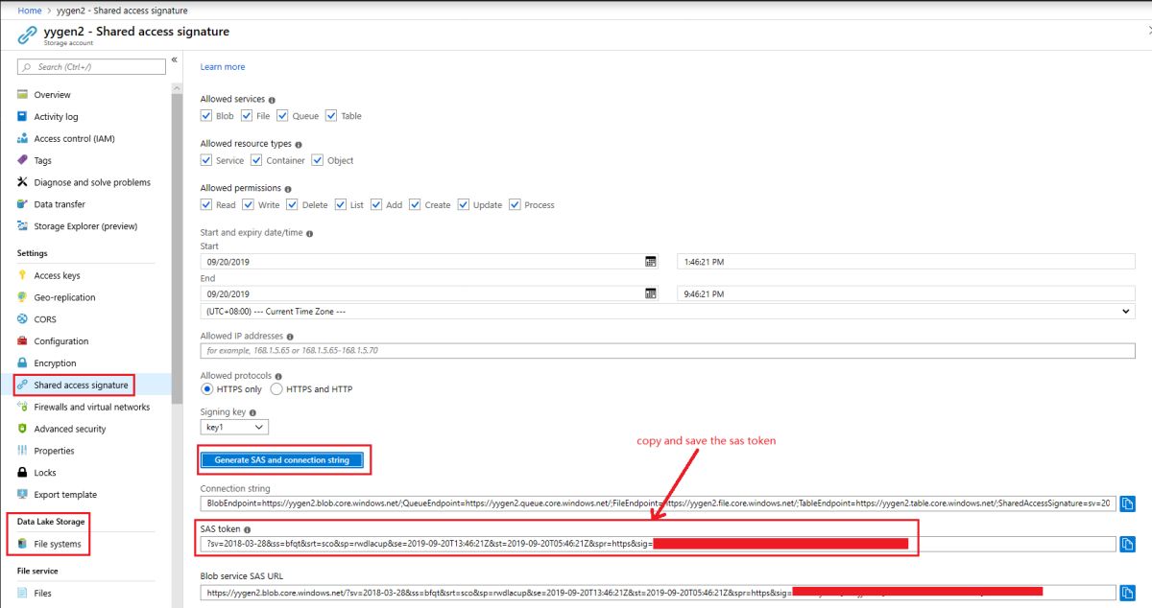Open File systems under Data Lake Storage
Image resolution: width=1152 pixels, height=608 pixels.
(57, 545)
